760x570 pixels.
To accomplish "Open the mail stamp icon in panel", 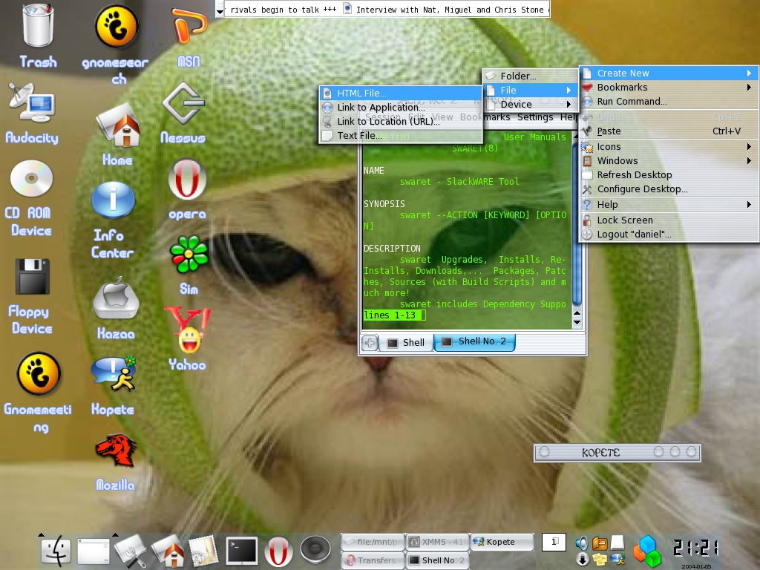I will point(203,551).
